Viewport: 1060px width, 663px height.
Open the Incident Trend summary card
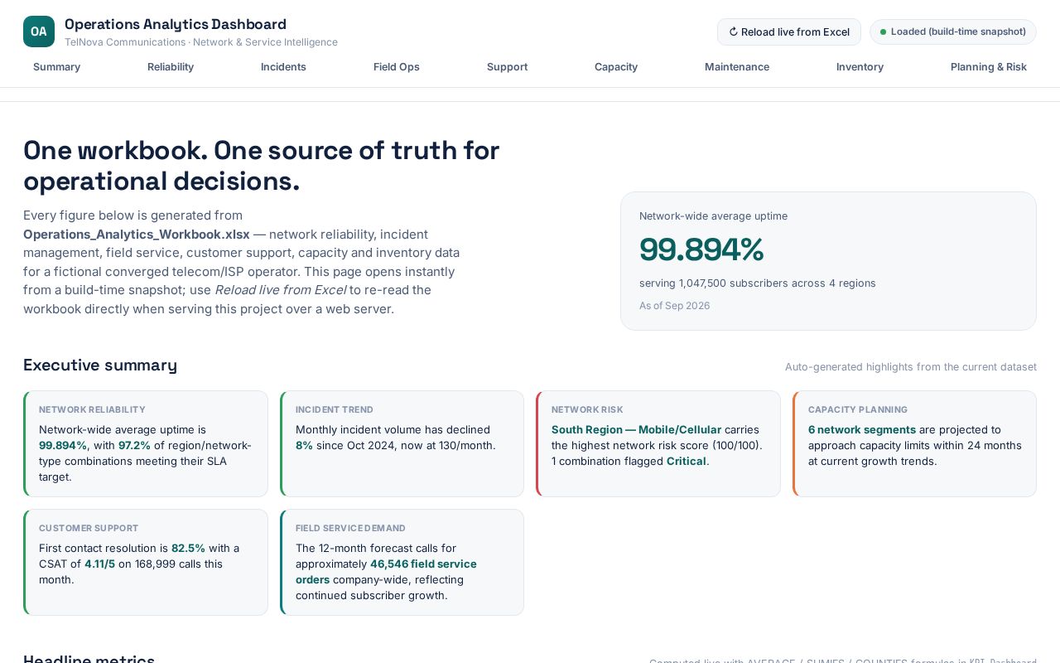click(x=402, y=444)
